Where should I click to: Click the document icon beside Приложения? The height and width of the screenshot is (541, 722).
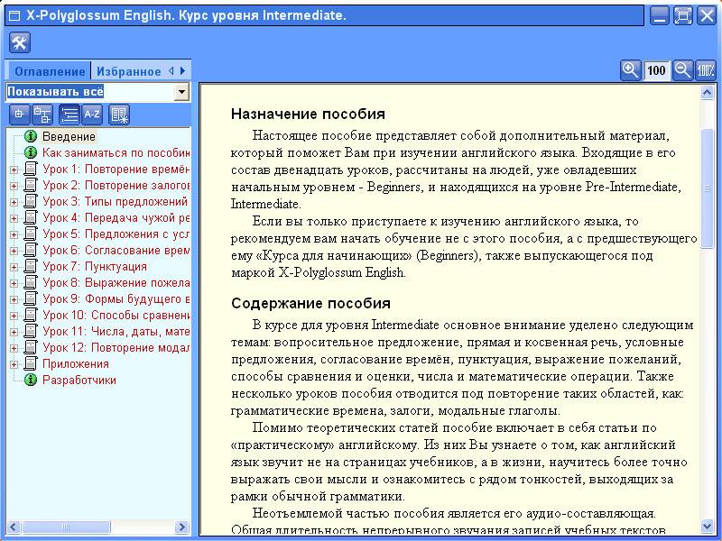point(31,363)
